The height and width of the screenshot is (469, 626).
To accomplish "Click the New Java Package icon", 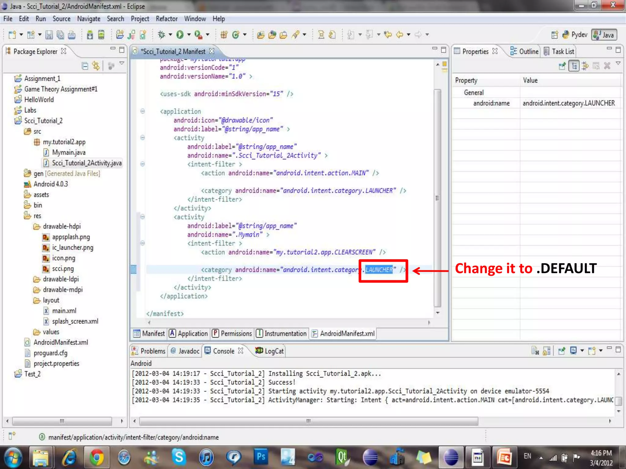I will click(x=224, y=35).
